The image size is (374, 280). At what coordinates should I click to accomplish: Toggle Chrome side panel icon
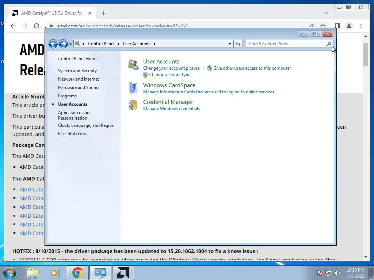pos(337,26)
